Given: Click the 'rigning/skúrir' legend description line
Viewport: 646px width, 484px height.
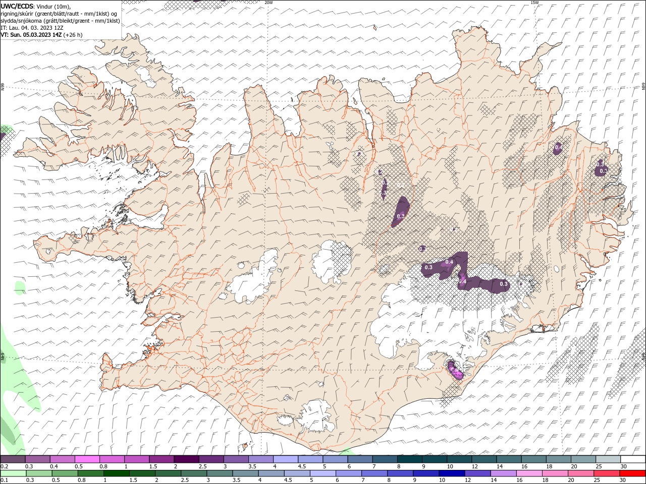Looking at the screenshot, I should coord(59,14).
